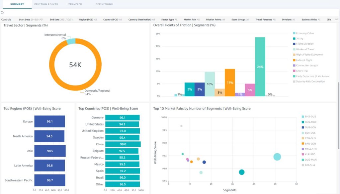Click the refresh icon below the tabs

click(x=3, y=13)
